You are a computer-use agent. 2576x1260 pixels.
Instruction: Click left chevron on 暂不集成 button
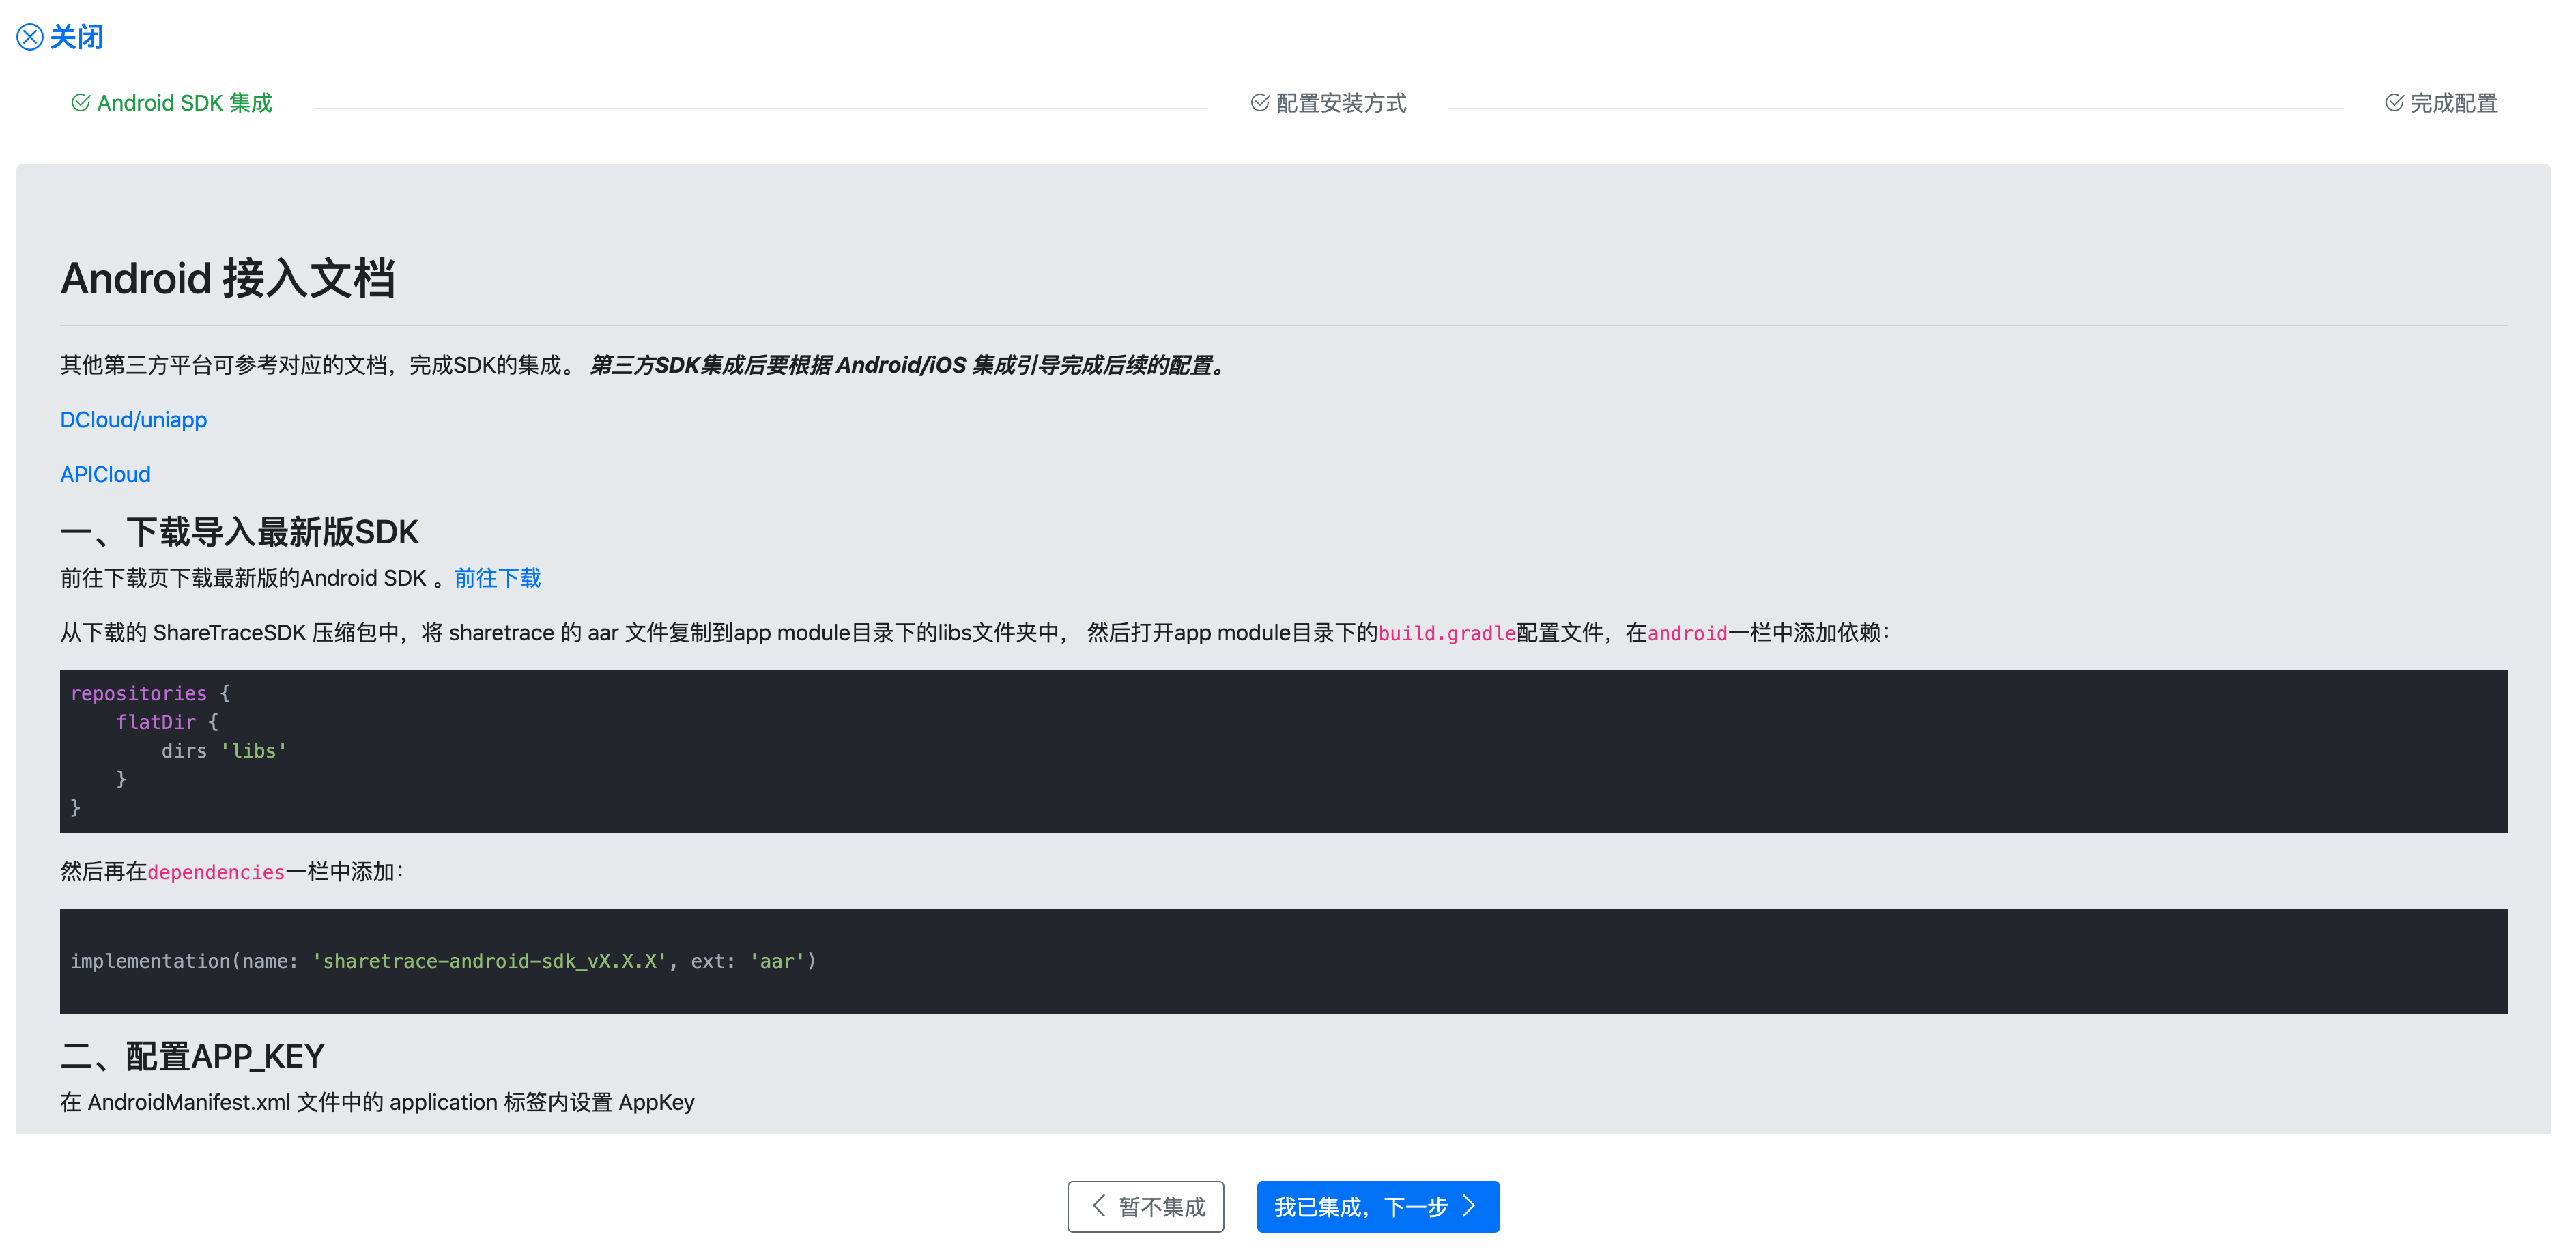click(x=1099, y=1206)
